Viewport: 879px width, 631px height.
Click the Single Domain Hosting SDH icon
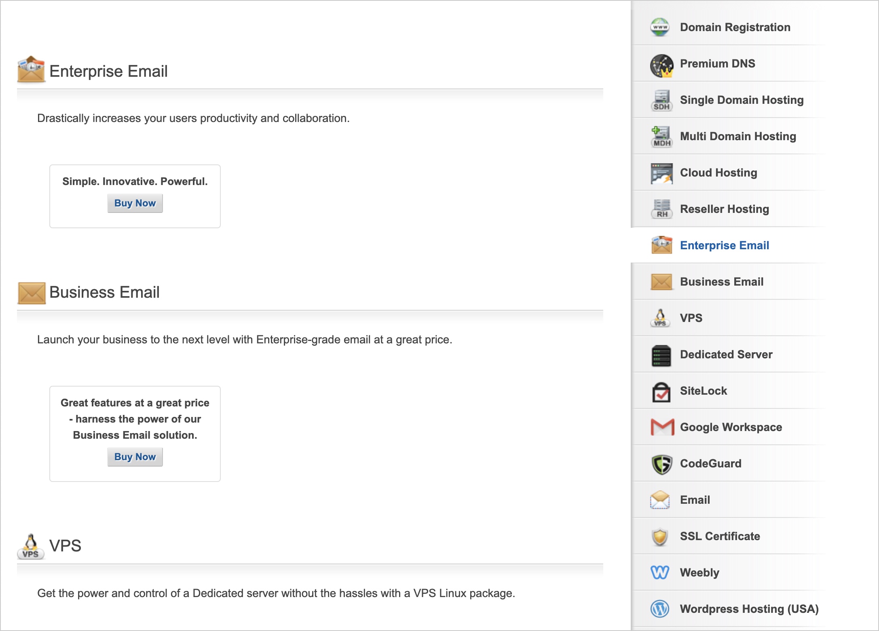[x=661, y=101]
